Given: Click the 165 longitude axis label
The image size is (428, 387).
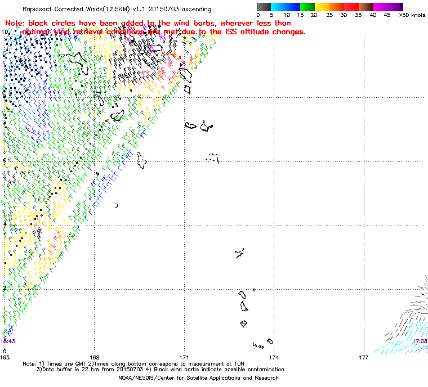Looking at the screenshot, I should pyautogui.click(x=5, y=357).
